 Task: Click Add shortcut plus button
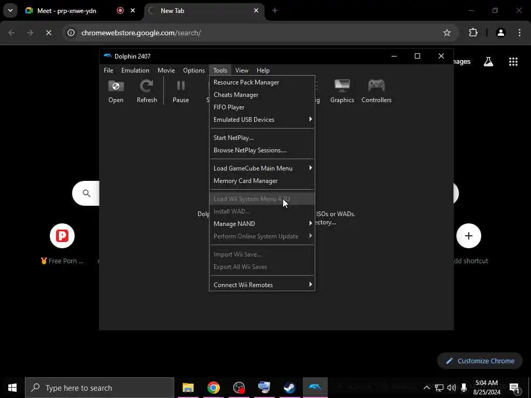click(x=469, y=236)
